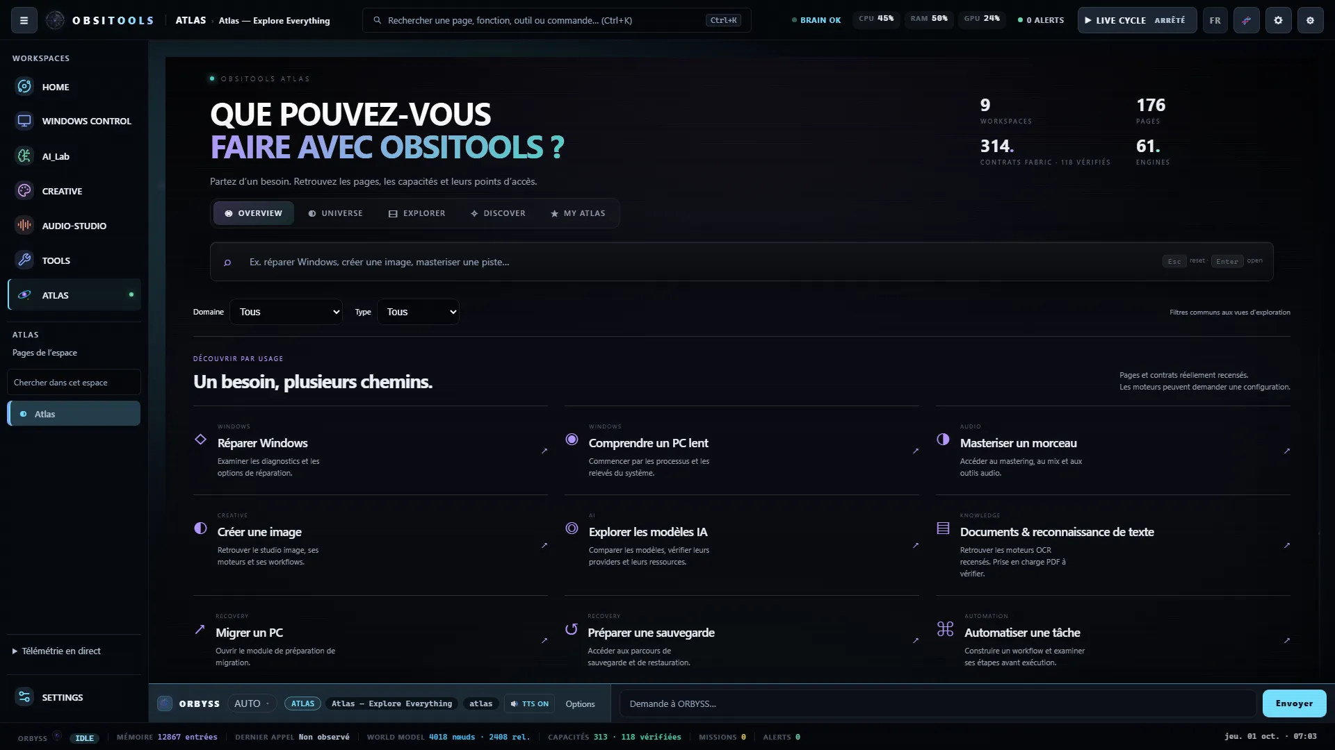
Task: Click the pin icon next to FR
Action: 1246,20
